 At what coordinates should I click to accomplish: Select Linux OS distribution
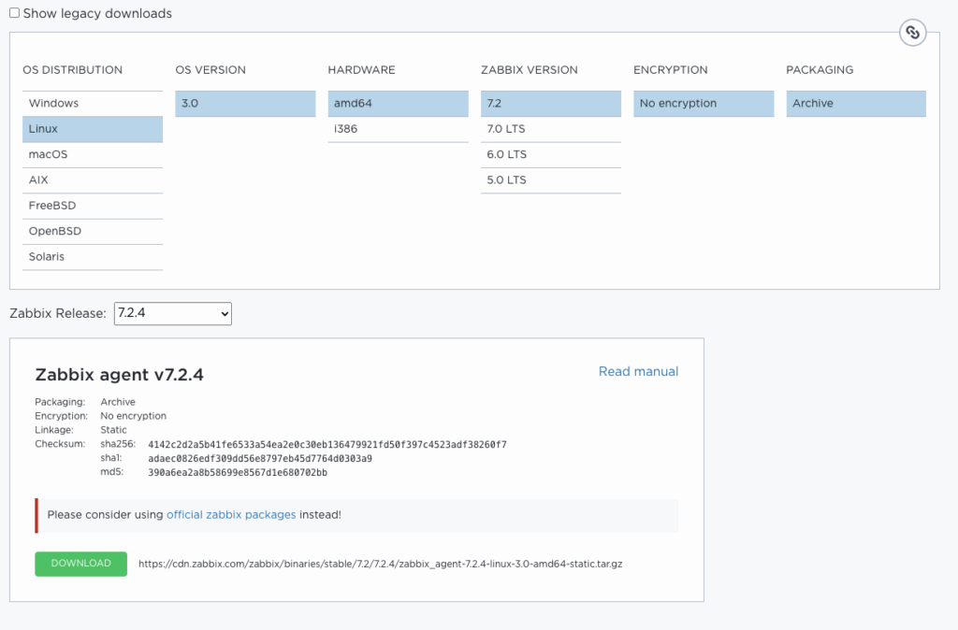click(x=93, y=129)
